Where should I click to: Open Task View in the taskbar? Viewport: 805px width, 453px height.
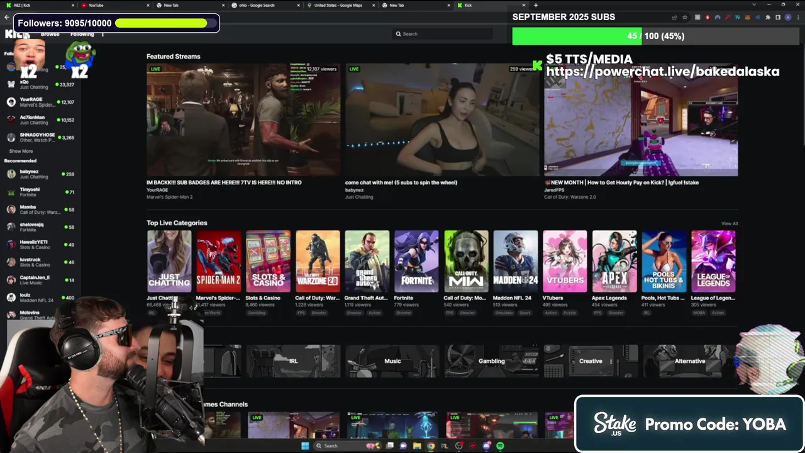click(390, 446)
